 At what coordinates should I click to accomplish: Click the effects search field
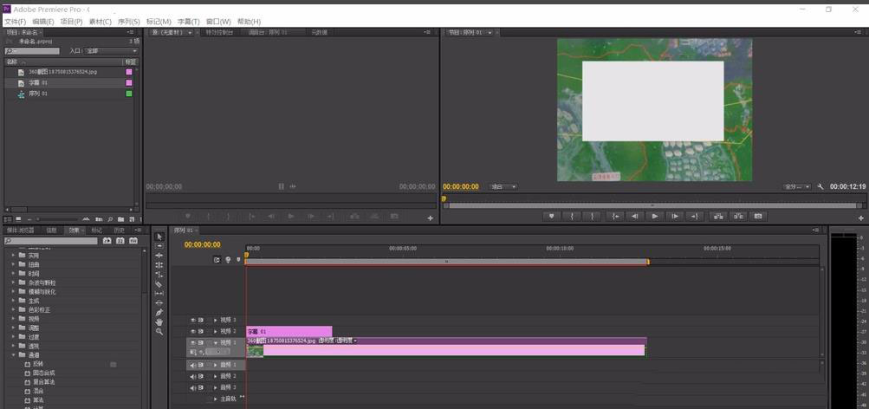click(x=50, y=241)
